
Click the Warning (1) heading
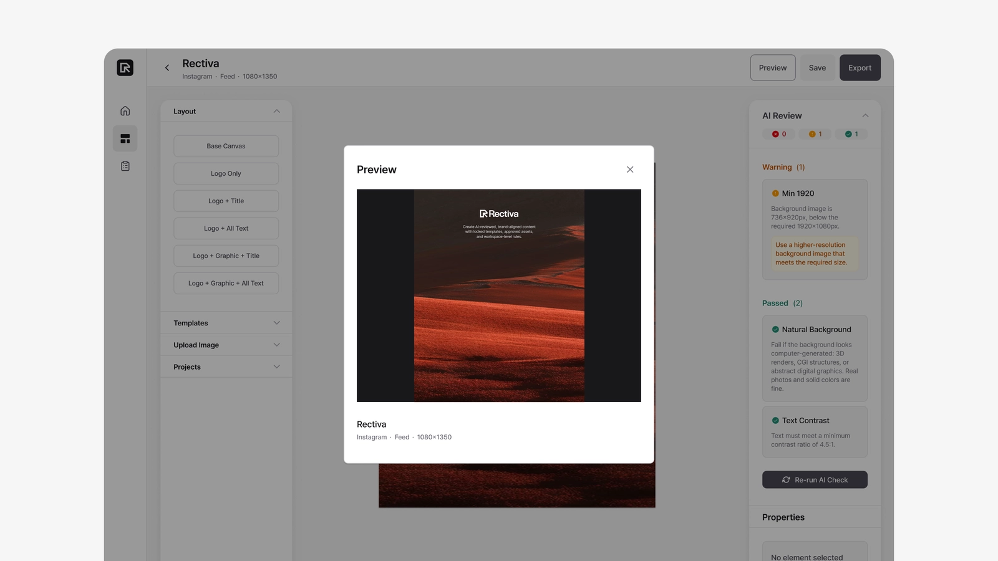pos(783,167)
